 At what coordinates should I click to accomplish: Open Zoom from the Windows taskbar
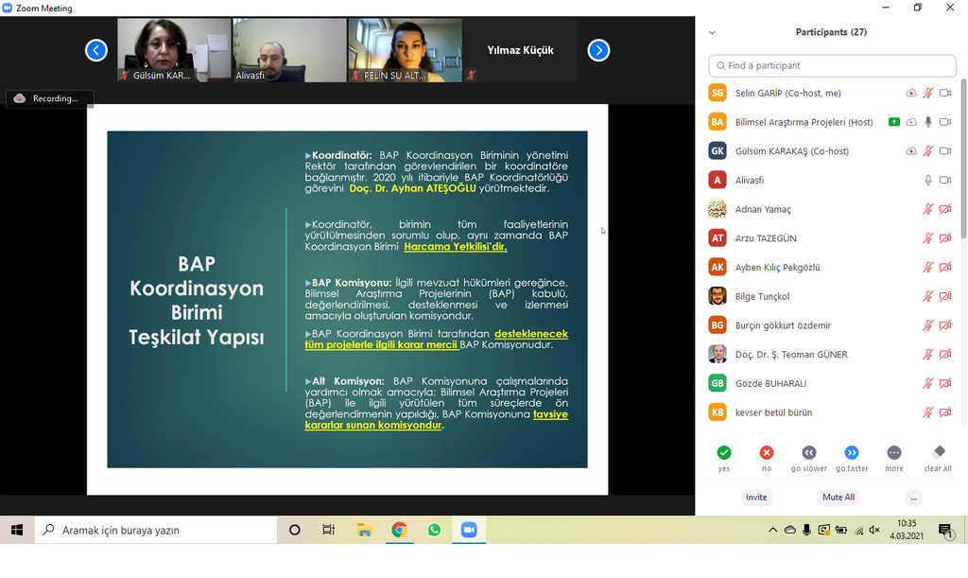pyautogui.click(x=468, y=530)
